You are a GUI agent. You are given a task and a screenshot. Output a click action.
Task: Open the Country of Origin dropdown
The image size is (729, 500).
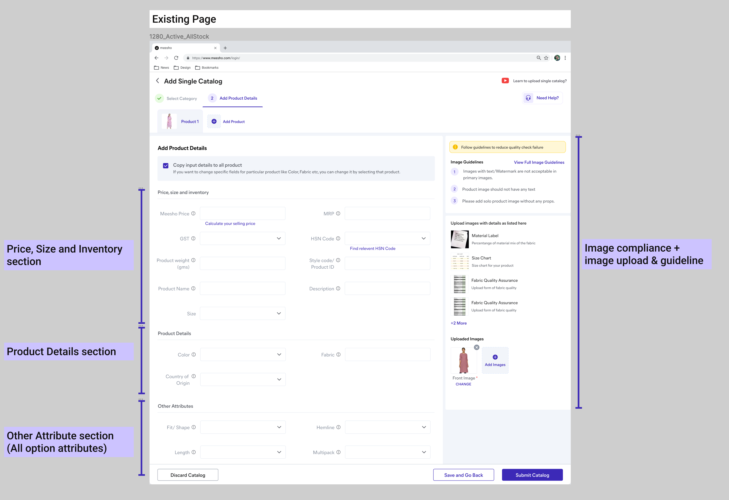point(243,379)
